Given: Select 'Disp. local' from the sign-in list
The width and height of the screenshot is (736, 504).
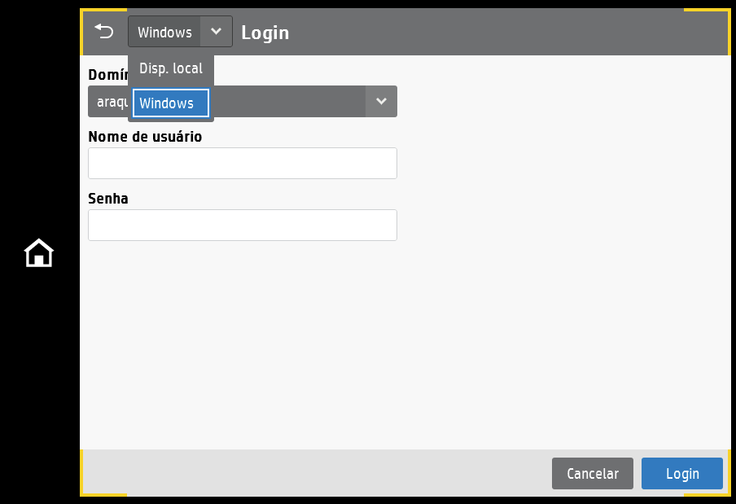Looking at the screenshot, I should [x=171, y=68].
